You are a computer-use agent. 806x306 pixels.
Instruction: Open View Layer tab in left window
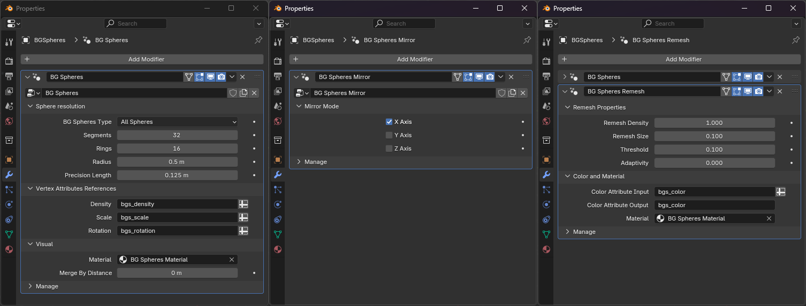point(9,91)
